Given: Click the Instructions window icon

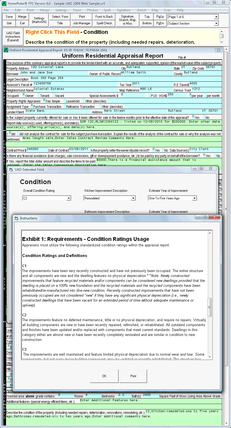Looking at the screenshot, I should coord(16,218).
